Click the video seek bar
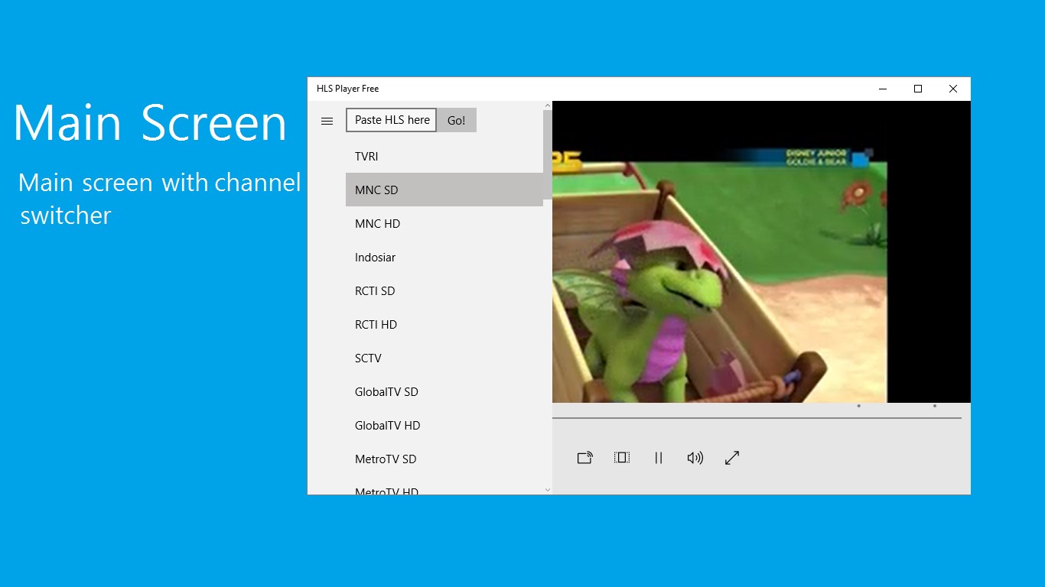The image size is (1045, 587). [x=757, y=418]
